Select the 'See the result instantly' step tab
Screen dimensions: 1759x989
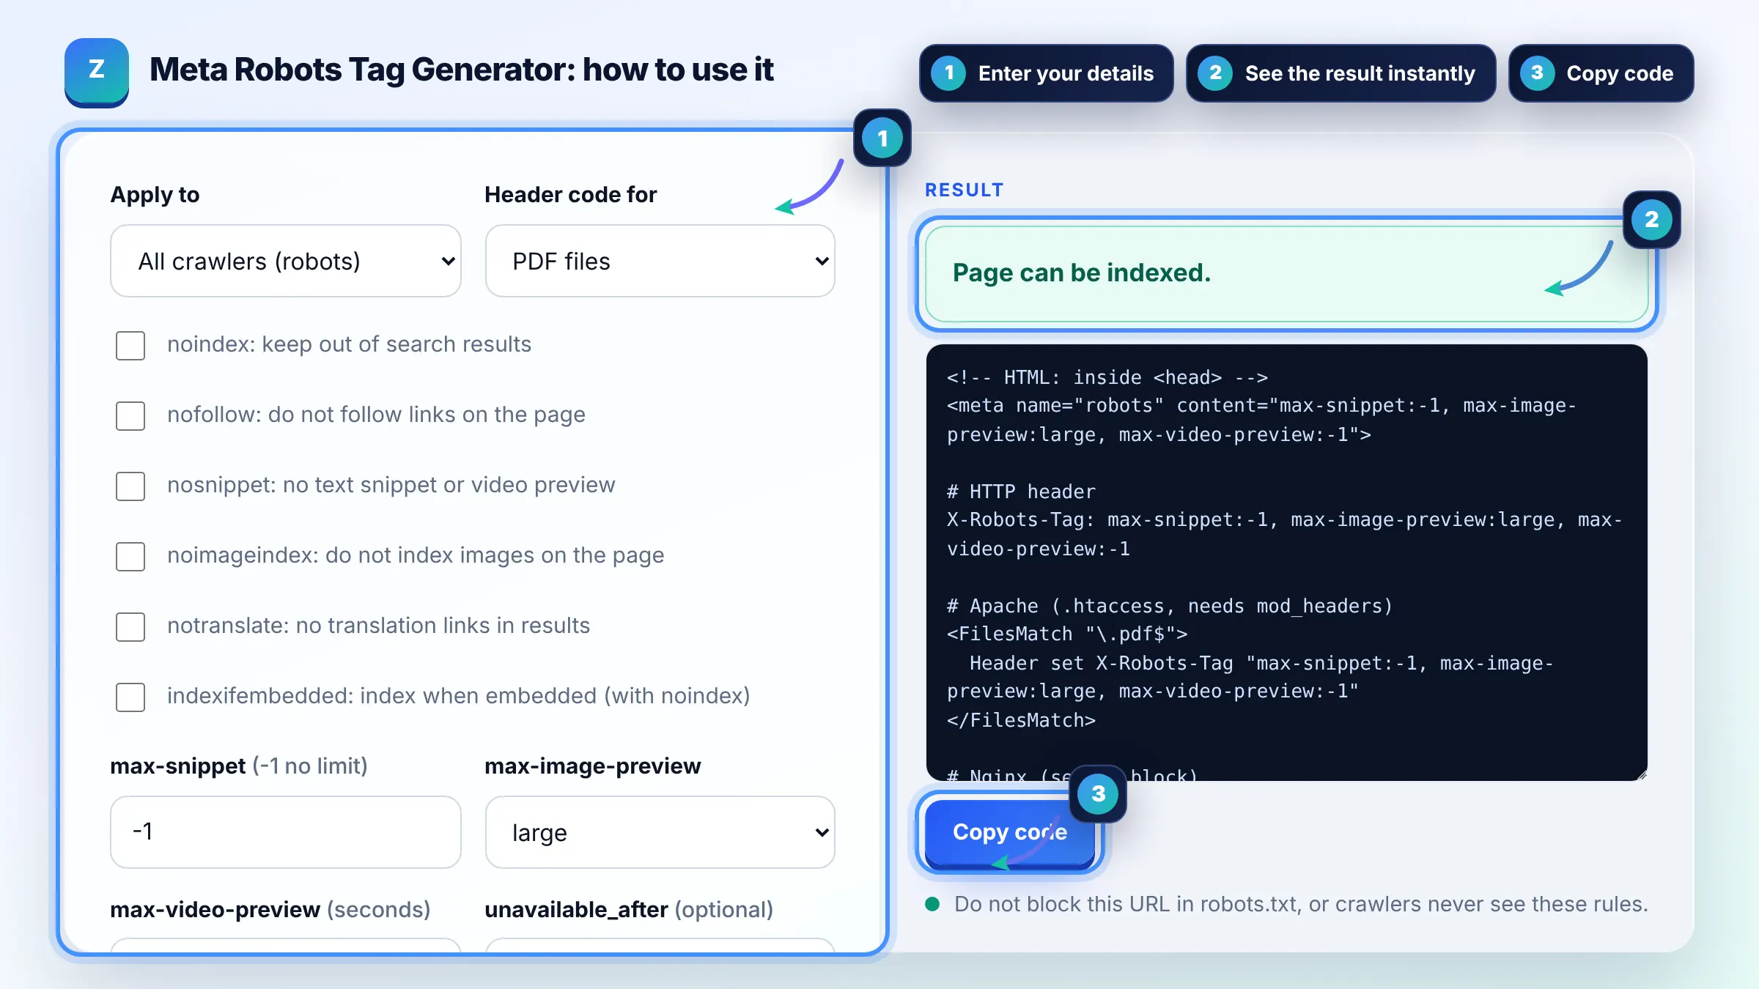pyautogui.click(x=1341, y=73)
